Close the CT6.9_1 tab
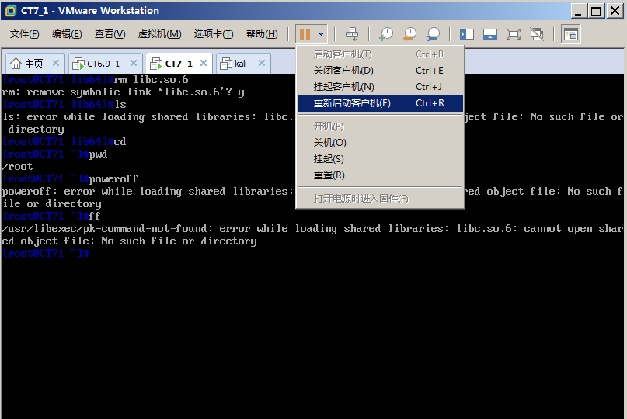 [134, 63]
